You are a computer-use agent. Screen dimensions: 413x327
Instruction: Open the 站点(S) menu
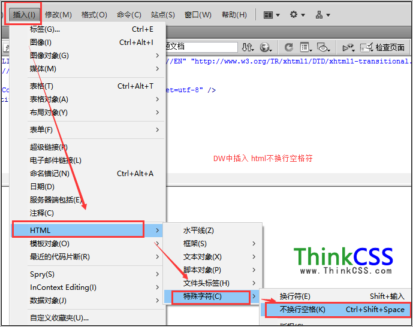tap(163, 15)
